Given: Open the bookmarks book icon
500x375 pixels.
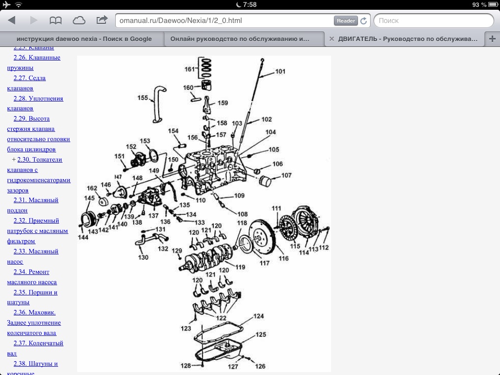Looking at the screenshot, I should [x=56, y=21].
